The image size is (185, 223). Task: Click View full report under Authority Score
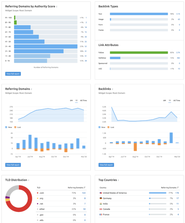click(13, 74)
